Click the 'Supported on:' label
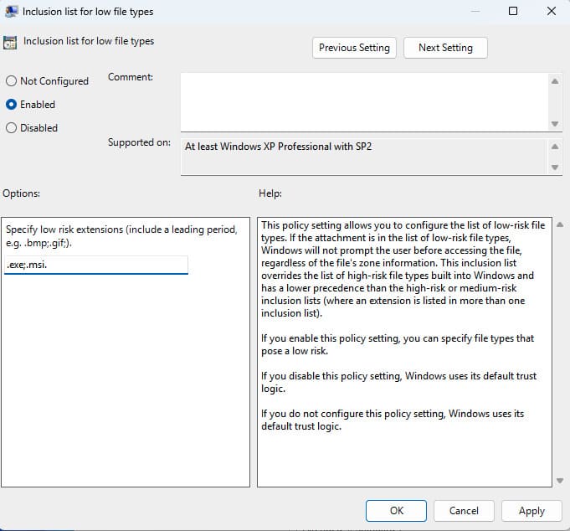Image resolution: width=570 pixels, height=531 pixels. pos(139,142)
